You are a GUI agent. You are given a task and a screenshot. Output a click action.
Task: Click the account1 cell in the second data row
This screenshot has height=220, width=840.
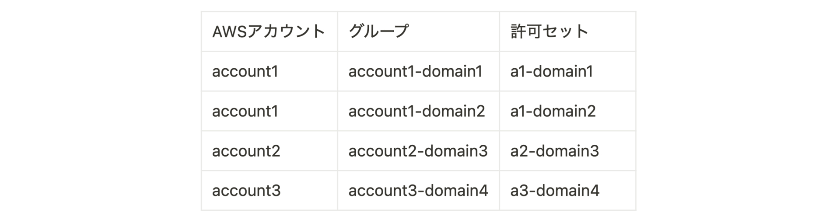(x=269, y=111)
